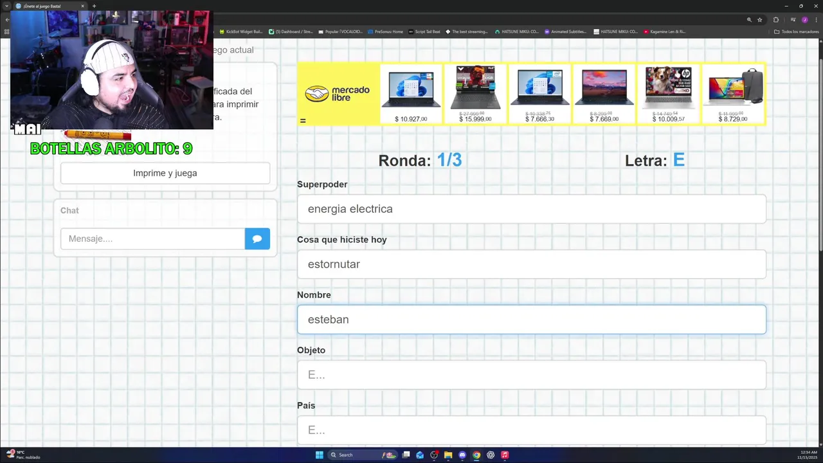Open the $7.669 laptop ad
This screenshot has width=823, height=463.
604,93
